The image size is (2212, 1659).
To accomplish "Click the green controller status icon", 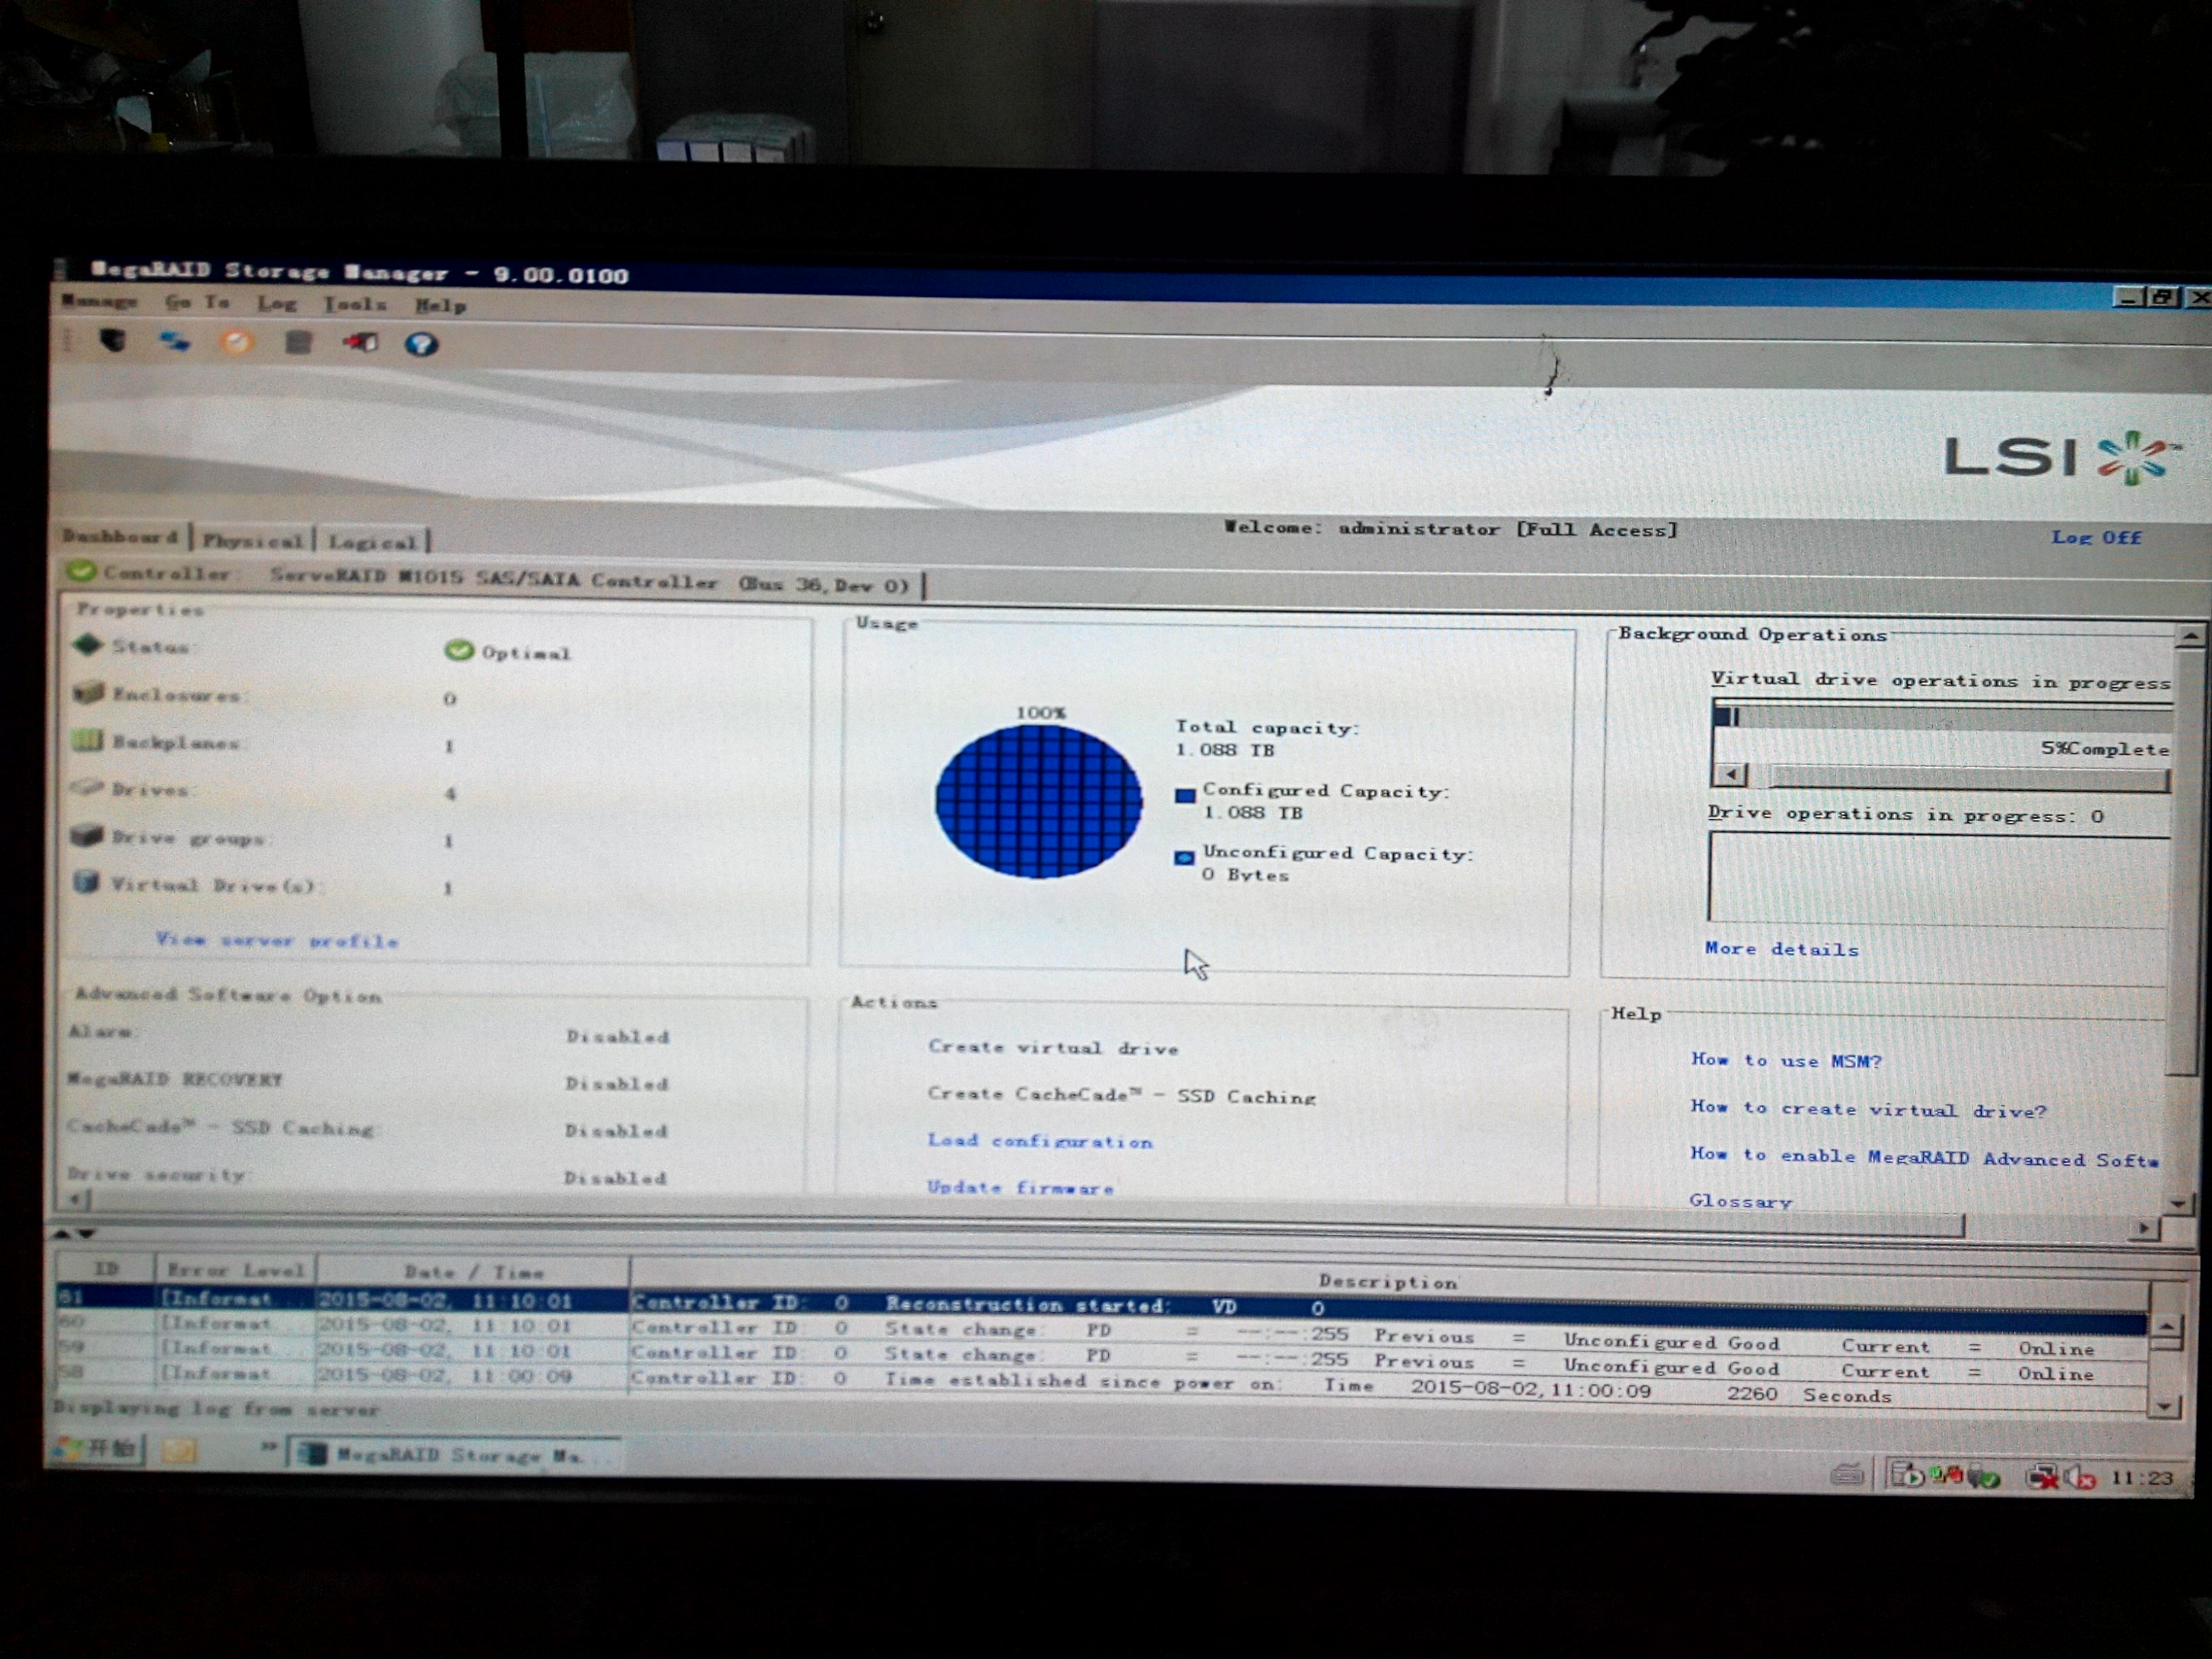I will coord(82,572).
